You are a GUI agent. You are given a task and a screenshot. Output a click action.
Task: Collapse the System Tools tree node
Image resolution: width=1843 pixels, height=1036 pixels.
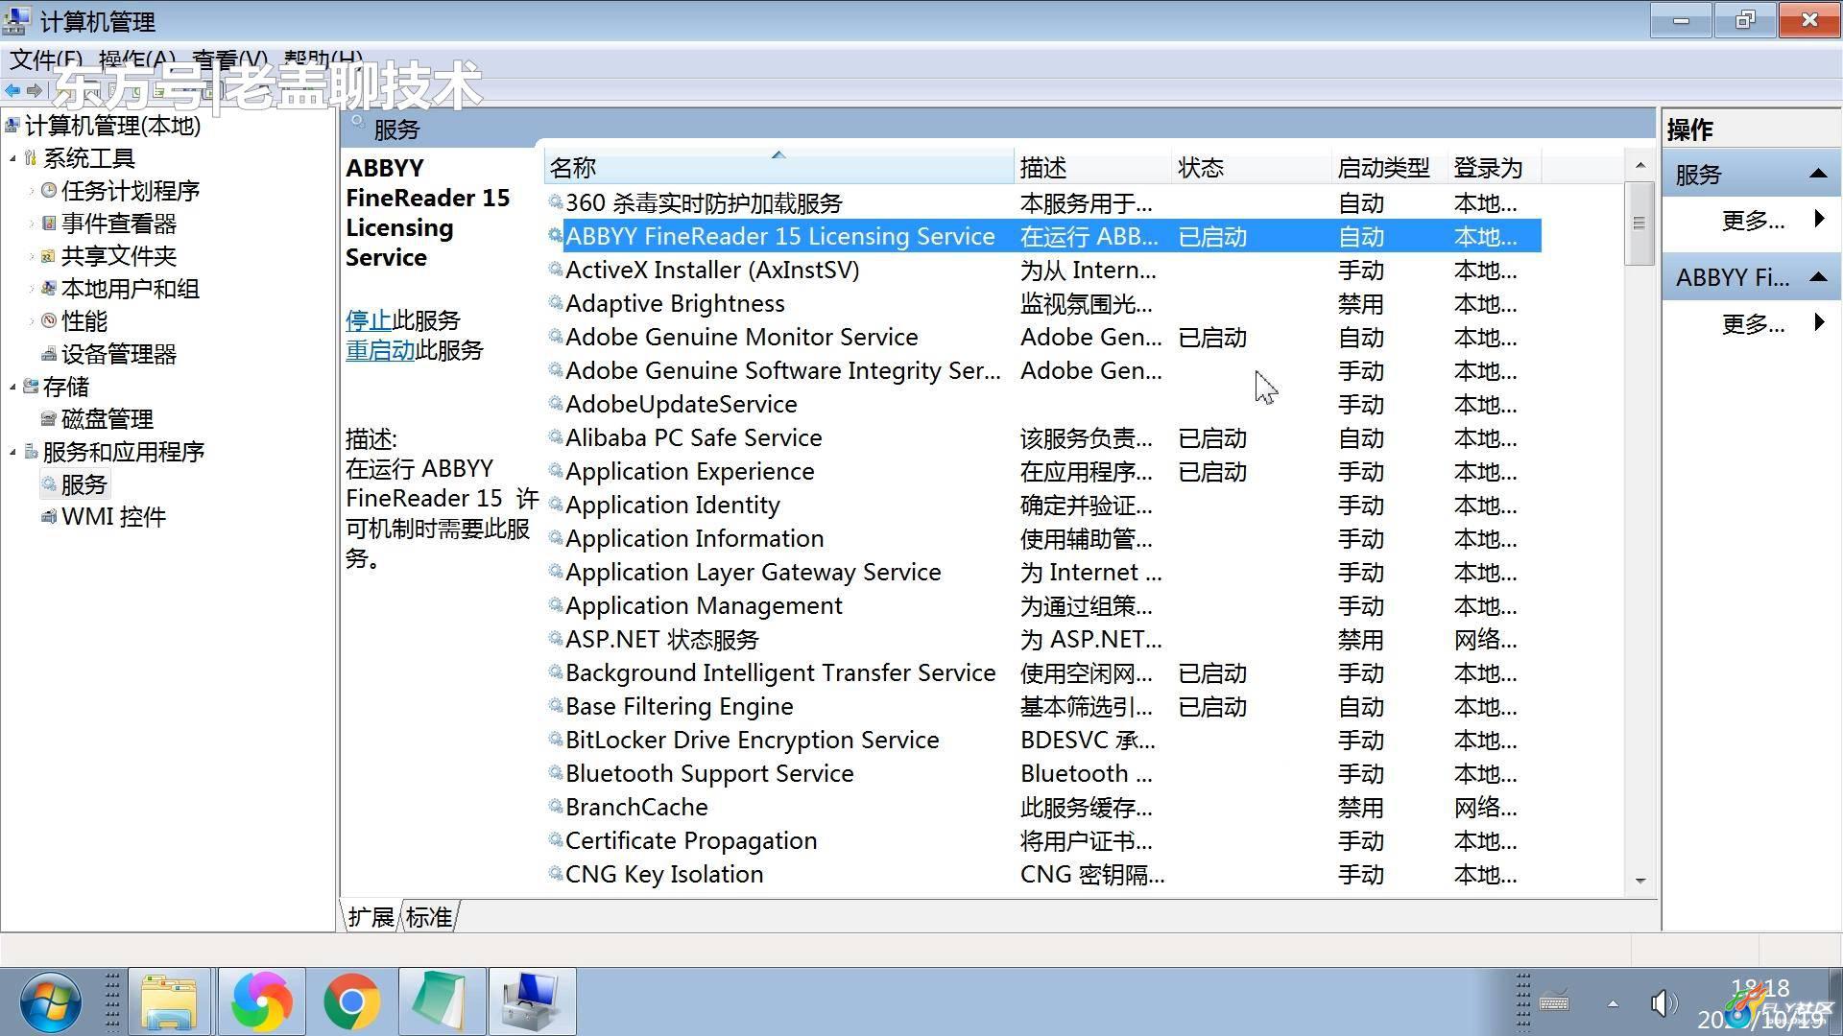(x=12, y=158)
